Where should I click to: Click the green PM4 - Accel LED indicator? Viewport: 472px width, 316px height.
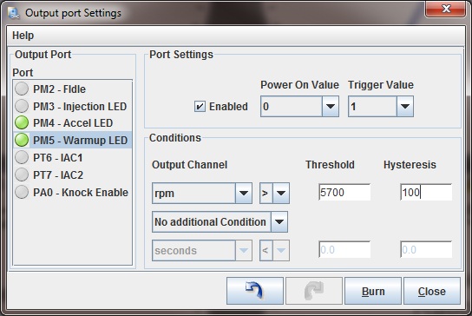coord(22,123)
